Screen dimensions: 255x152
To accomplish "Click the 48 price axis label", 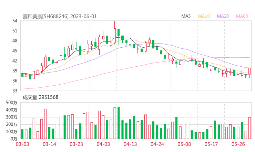I will pyautogui.click(x=15, y=41).
